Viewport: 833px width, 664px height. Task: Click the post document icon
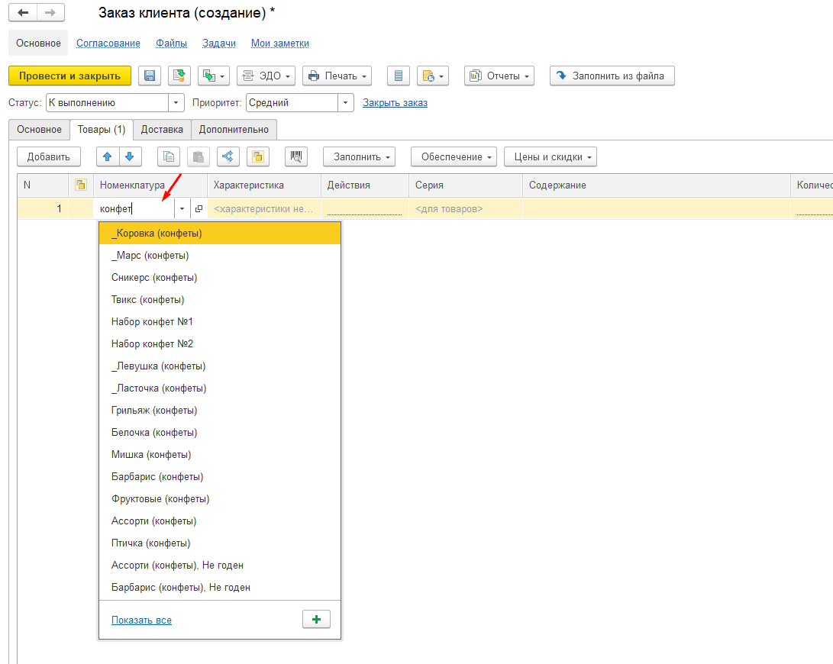[x=179, y=76]
